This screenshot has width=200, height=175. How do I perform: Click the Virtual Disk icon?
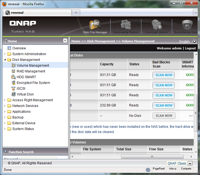[x=13, y=94]
